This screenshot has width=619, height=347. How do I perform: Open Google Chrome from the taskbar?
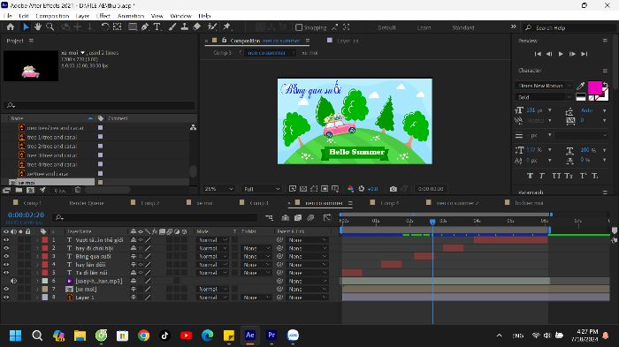point(143,336)
